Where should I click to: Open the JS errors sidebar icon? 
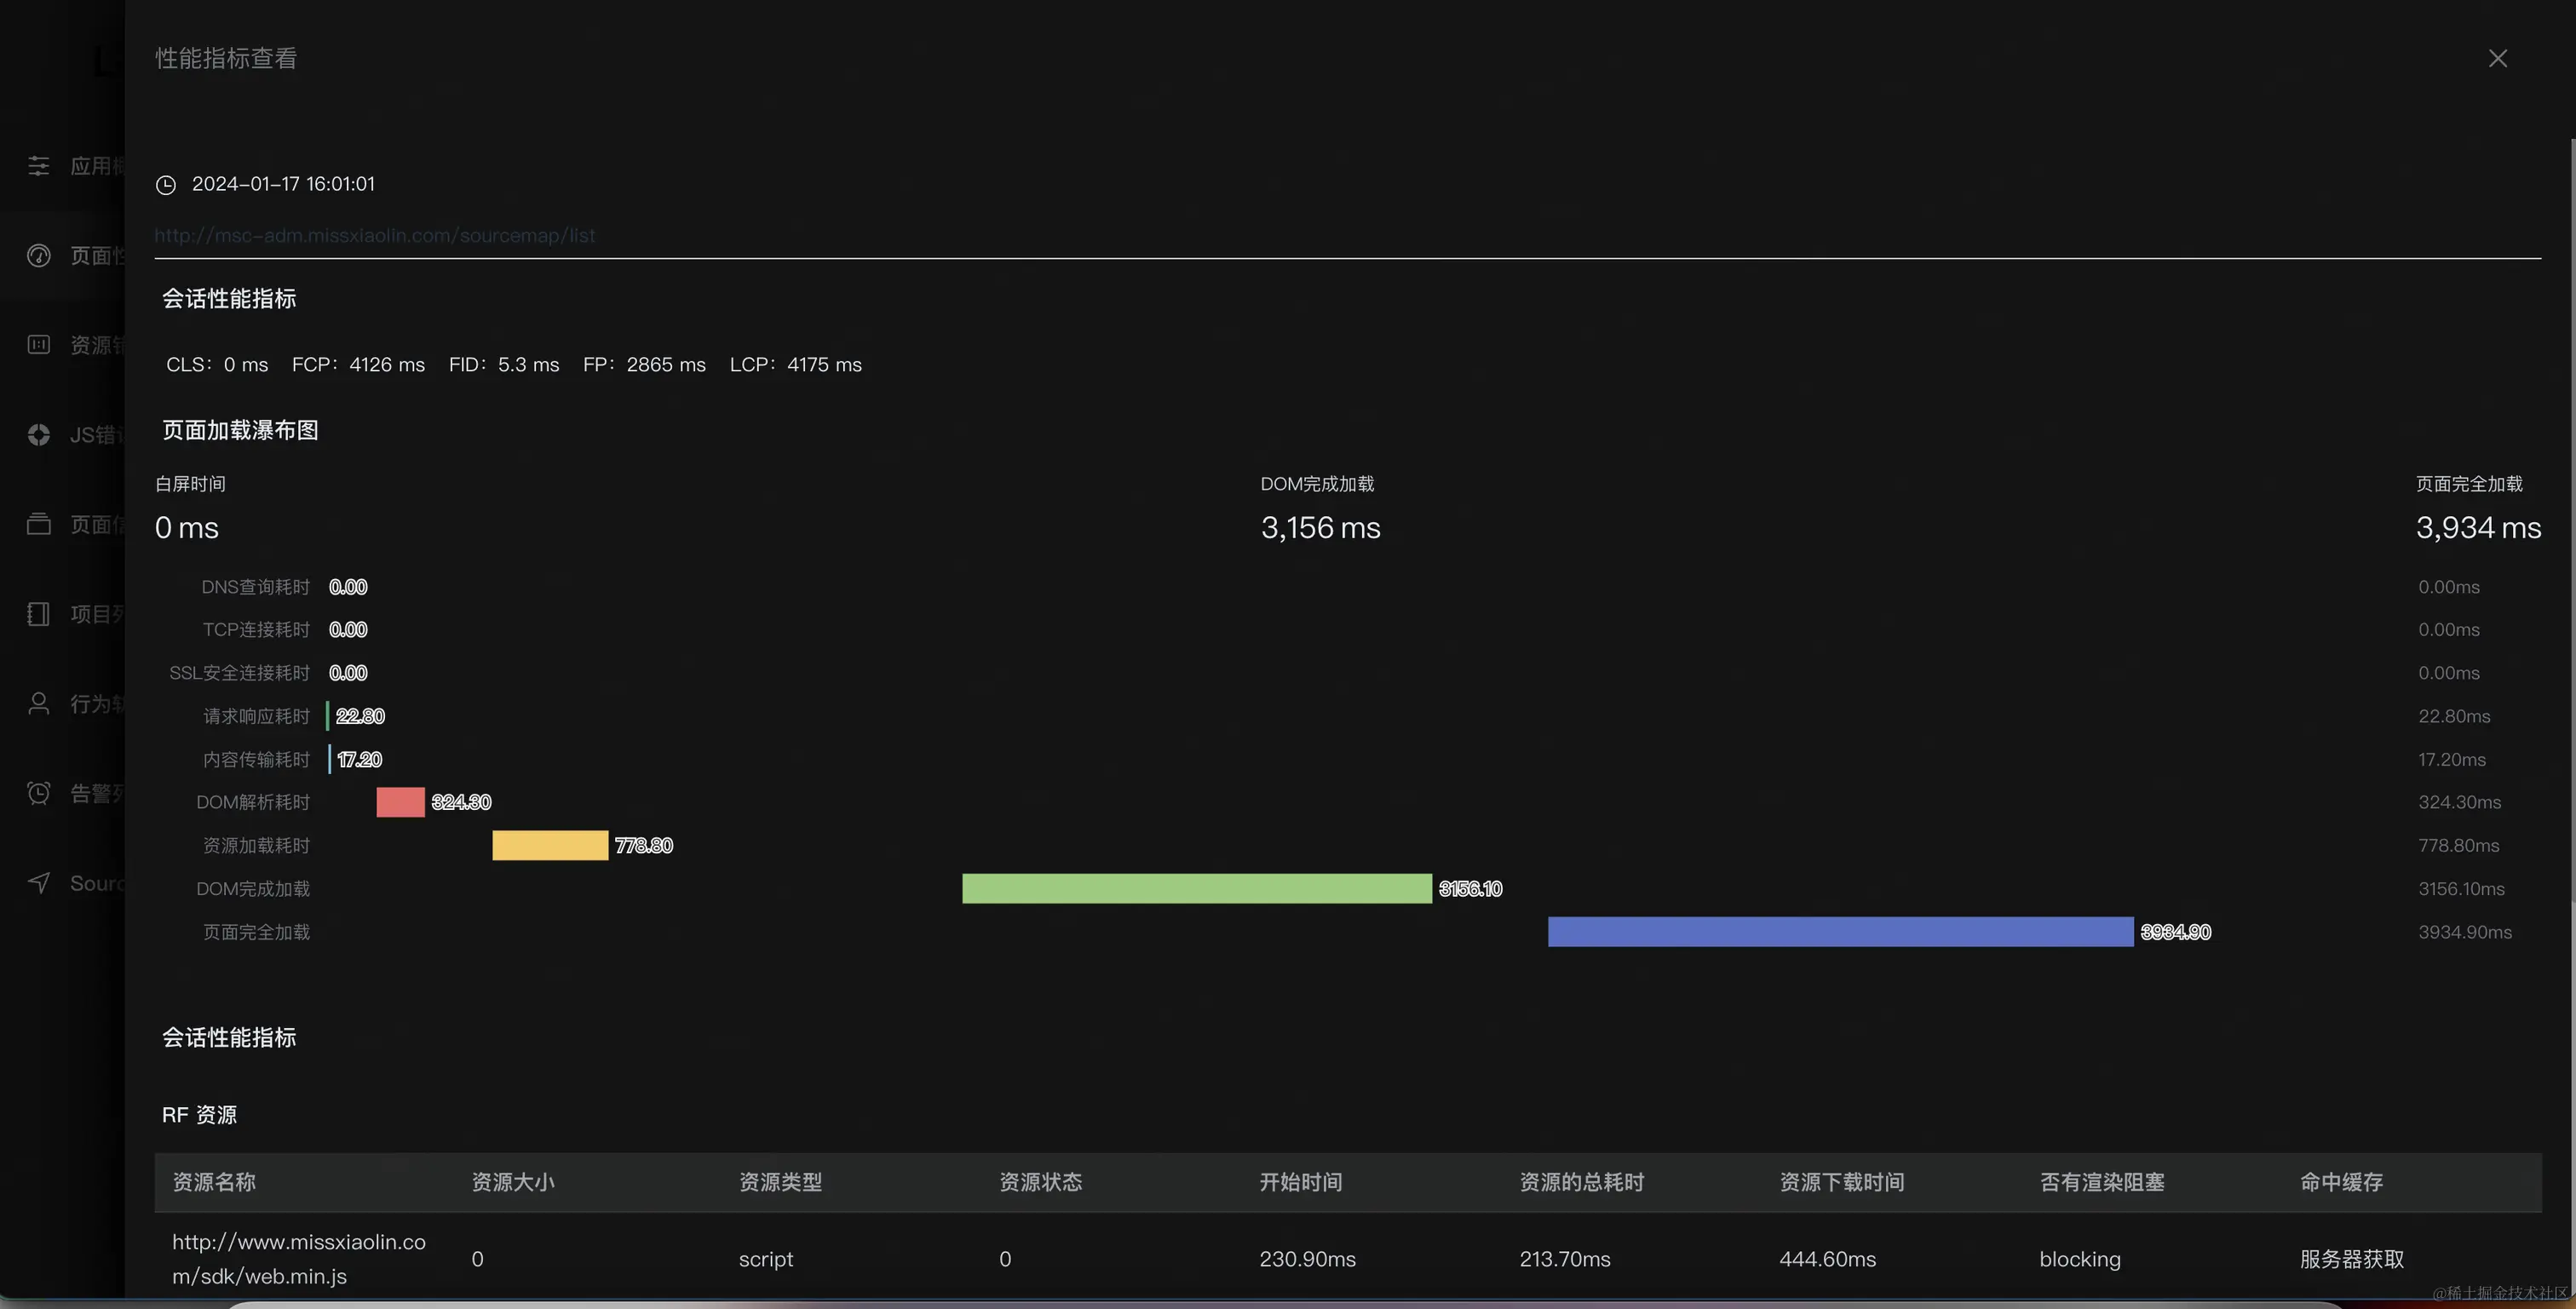pos(39,435)
